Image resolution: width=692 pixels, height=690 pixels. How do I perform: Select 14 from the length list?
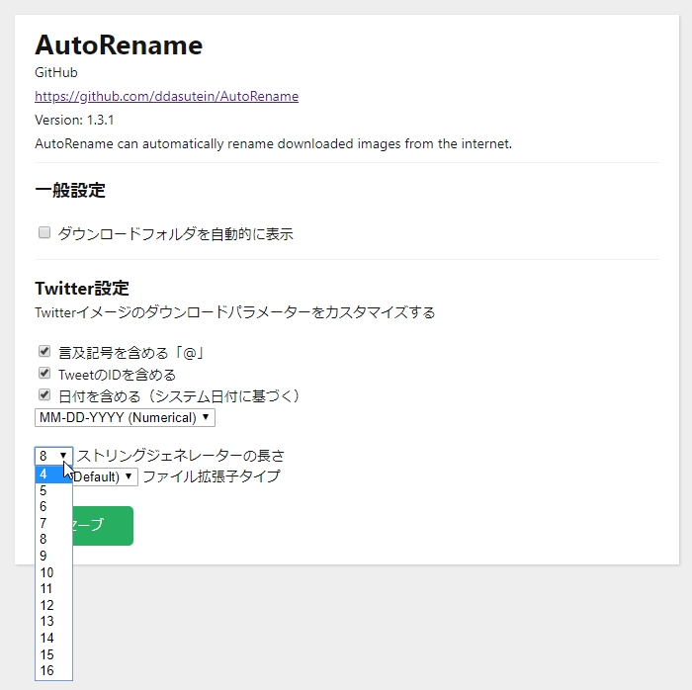click(x=53, y=638)
